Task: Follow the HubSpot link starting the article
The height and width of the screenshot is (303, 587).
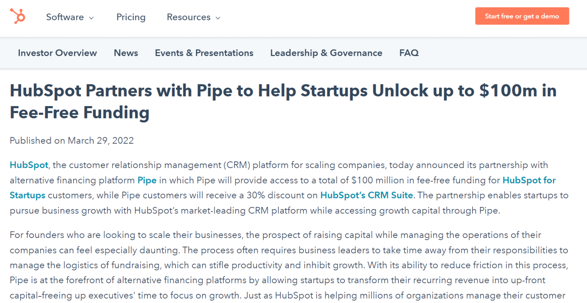Action: coord(29,165)
